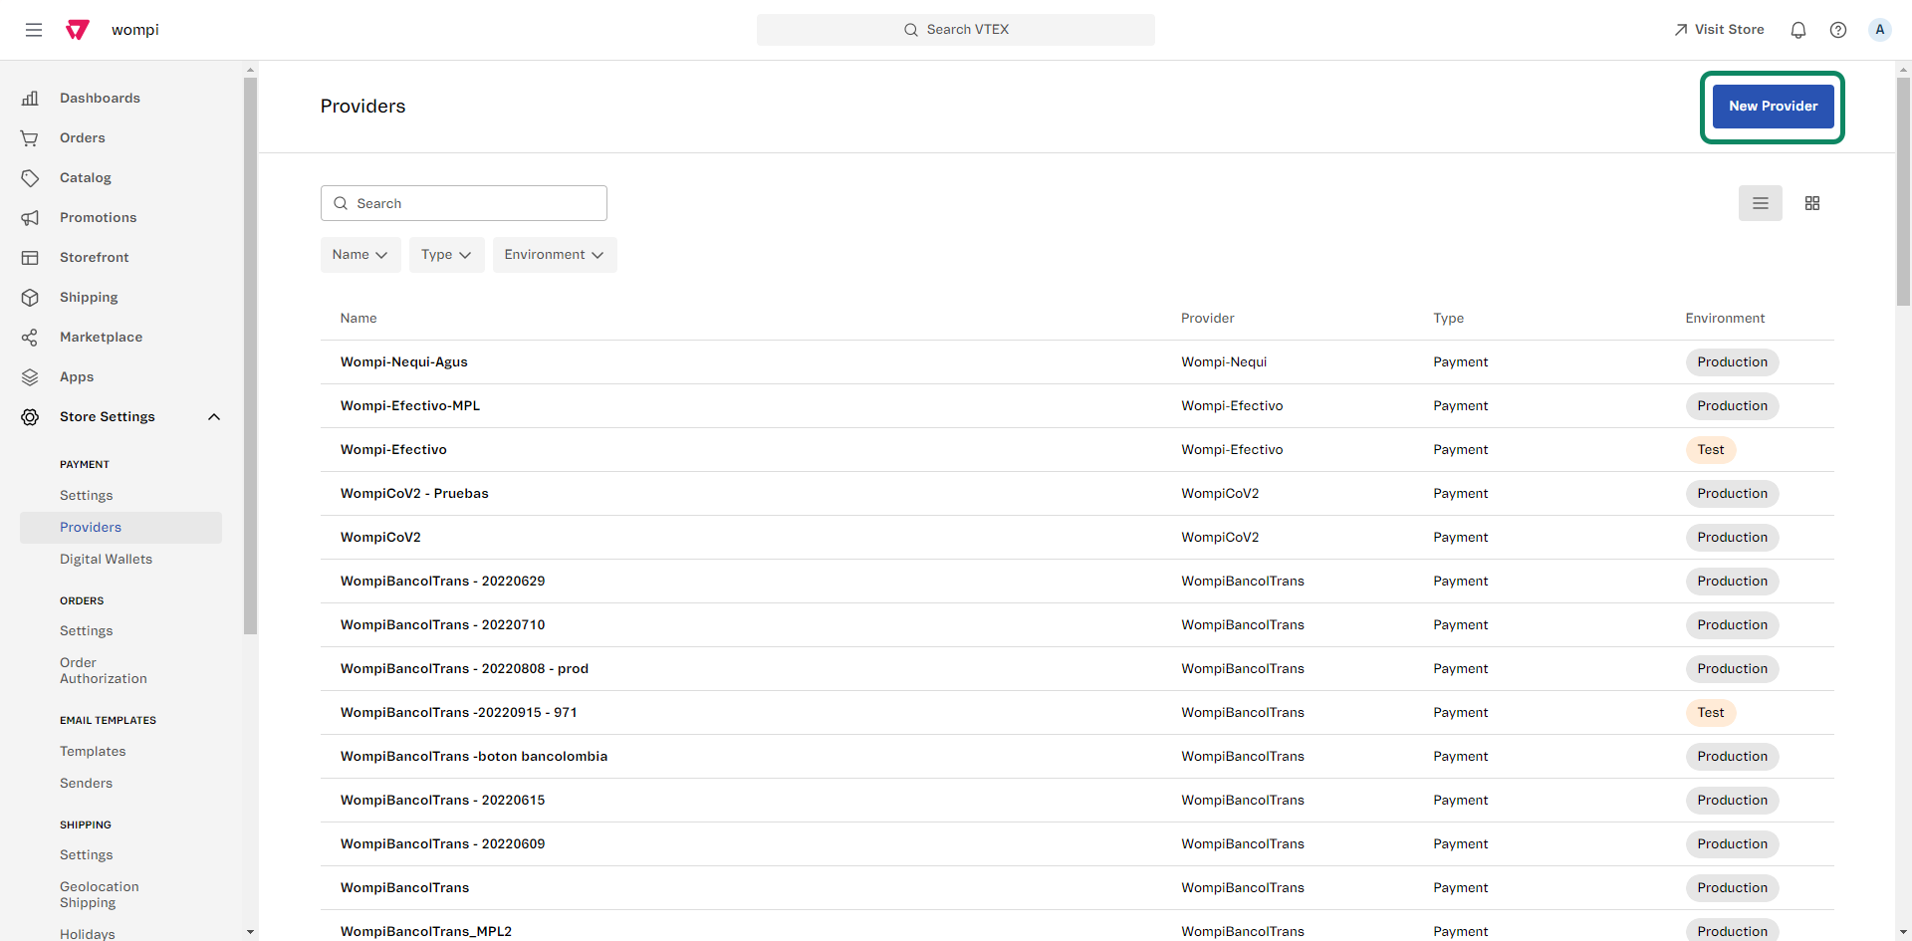This screenshot has height=941, width=1912.
Task: Open the Wompi-Nequi-Agus provider row
Action: point(404,362)
